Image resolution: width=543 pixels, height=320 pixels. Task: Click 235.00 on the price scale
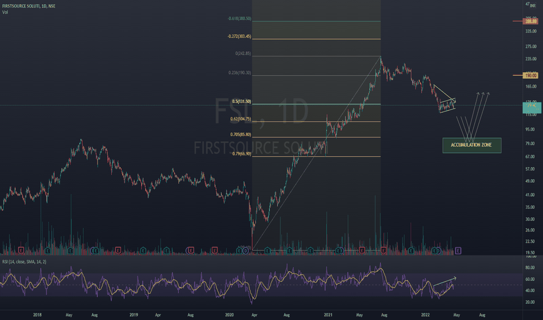[531, 59]
